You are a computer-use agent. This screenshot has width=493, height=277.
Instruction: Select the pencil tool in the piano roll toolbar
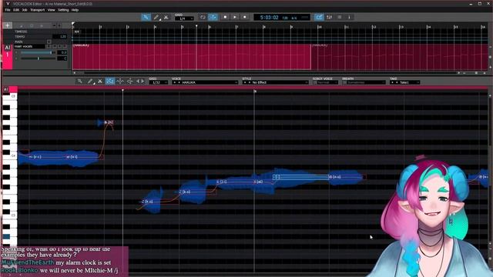click(x=90, y=82)
